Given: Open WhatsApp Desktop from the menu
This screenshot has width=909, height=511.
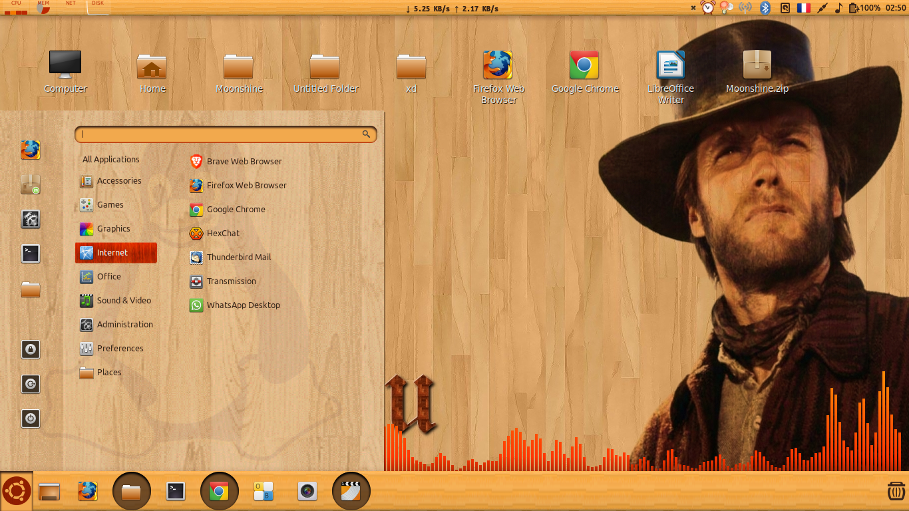Looking at the screenshot, I should 235,305.
